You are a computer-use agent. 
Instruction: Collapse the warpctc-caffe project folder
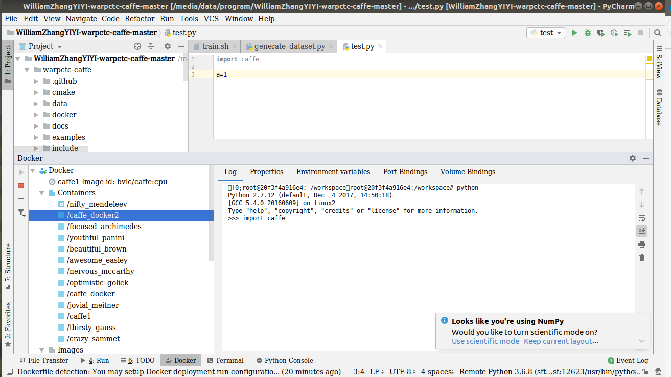click(26, 69)
